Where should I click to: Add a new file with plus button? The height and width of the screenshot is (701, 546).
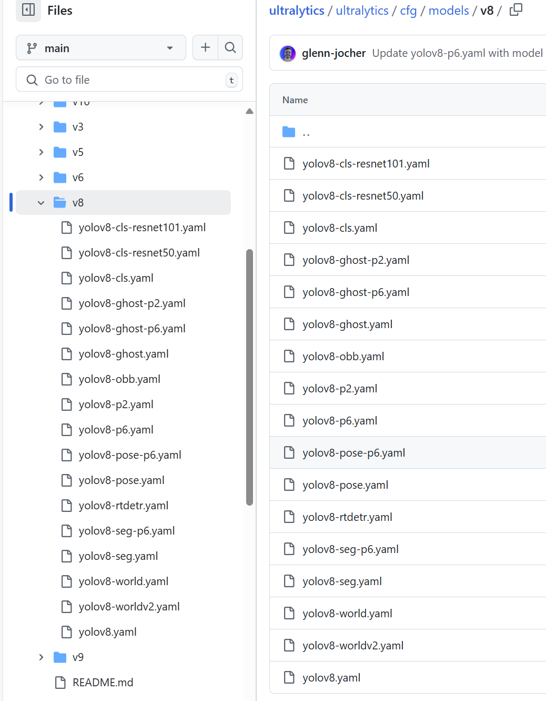click(x=205, y=47)
